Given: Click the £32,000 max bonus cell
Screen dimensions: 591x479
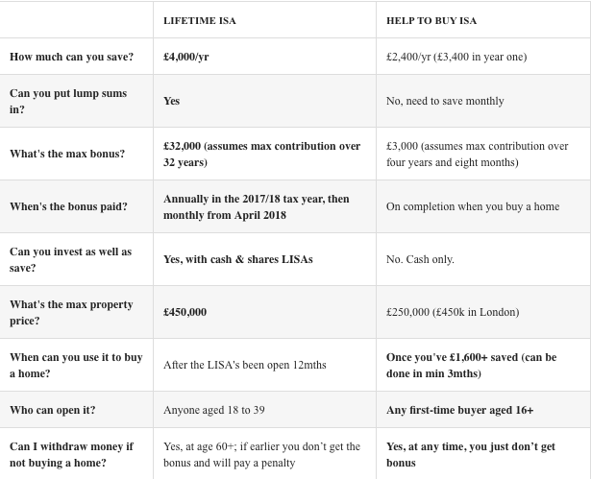Looking at the screenshot, I should click(261, 154).
